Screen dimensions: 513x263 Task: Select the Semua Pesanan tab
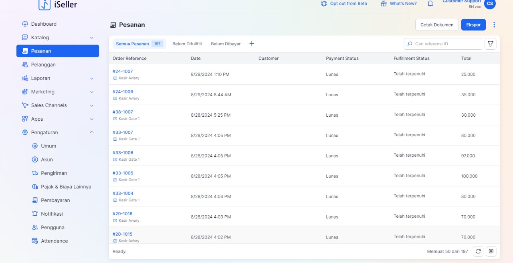[139, 44]
